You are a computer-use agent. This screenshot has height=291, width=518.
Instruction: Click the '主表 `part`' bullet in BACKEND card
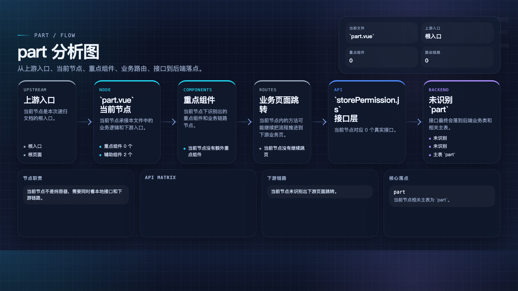click(x=444, y=155)
